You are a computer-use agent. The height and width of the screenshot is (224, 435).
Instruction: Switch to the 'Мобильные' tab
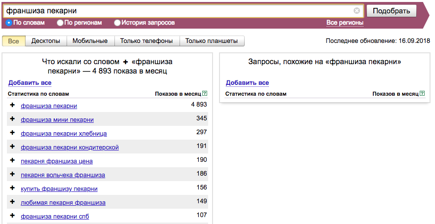pyautogui.click(x=90, y=41)
